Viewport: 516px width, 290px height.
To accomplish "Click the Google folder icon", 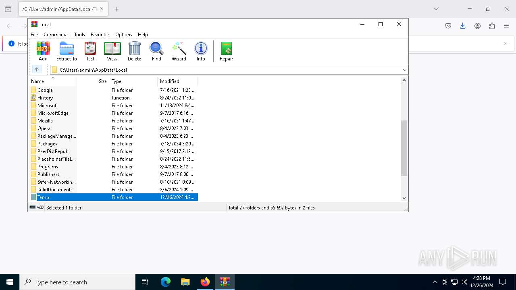I will (34, 90).
